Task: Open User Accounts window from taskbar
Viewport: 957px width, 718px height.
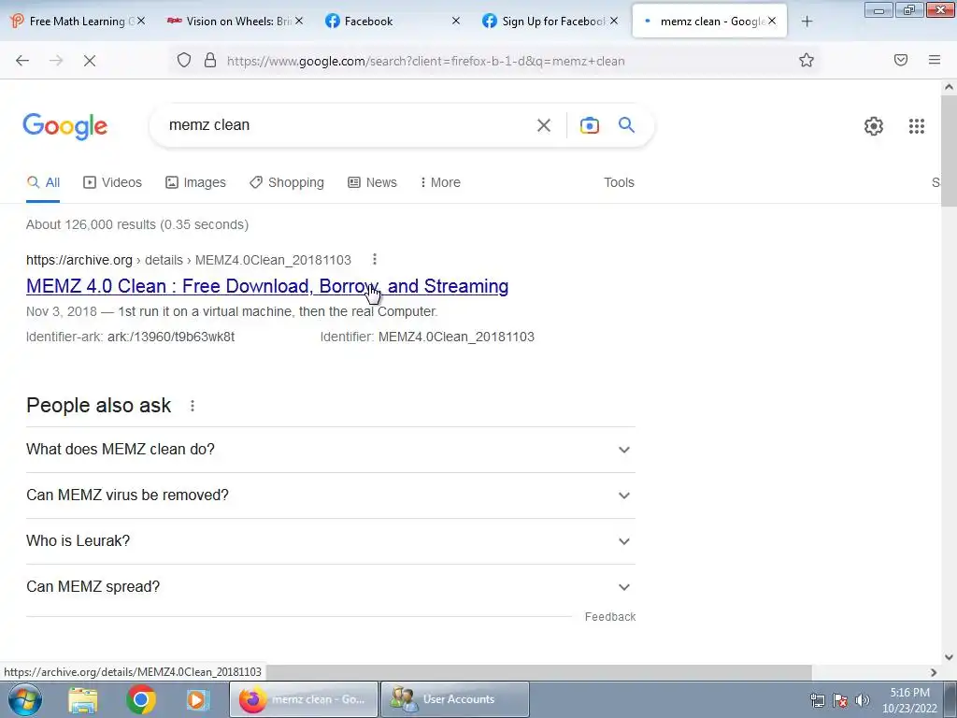Action: click(x=455, y=699)
